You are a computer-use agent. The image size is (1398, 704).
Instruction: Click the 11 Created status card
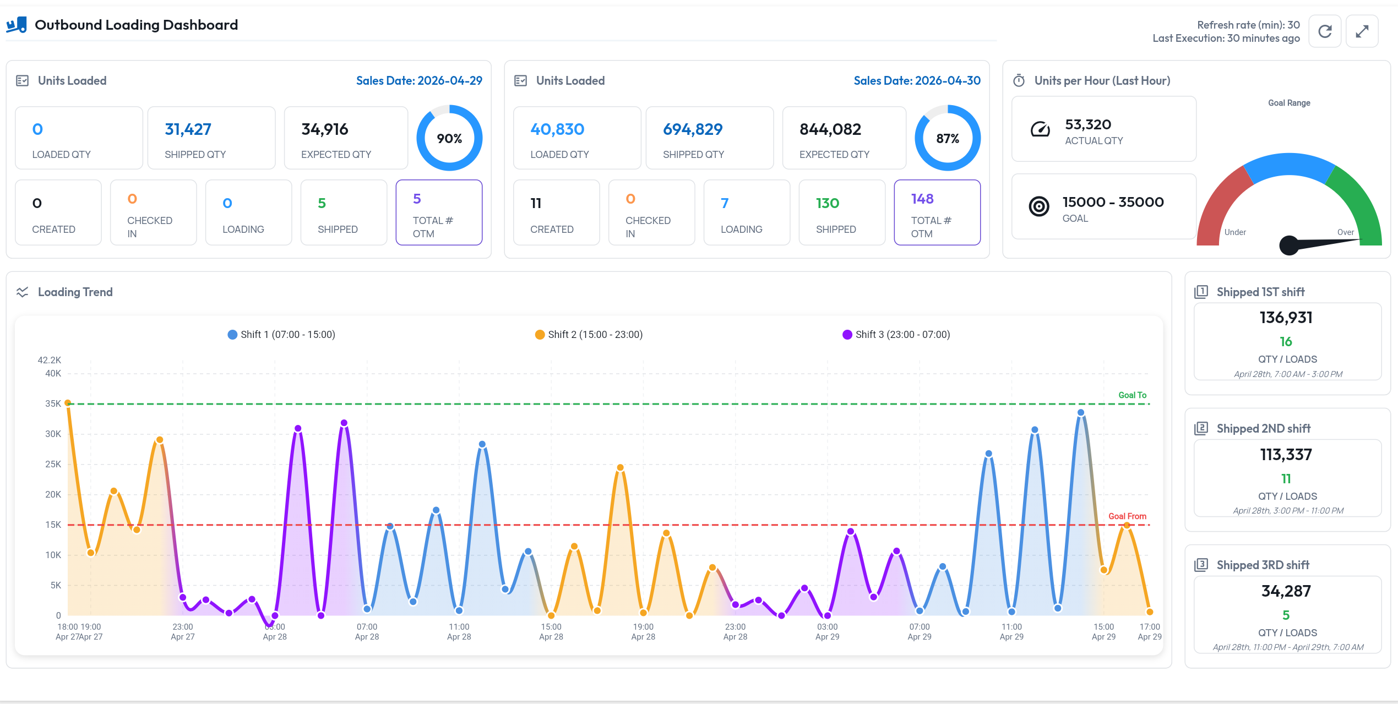point(556,212)
